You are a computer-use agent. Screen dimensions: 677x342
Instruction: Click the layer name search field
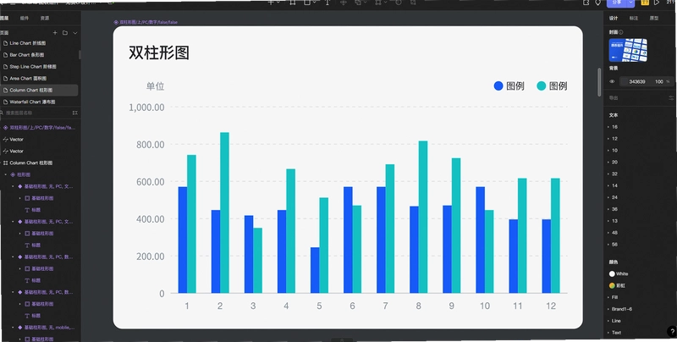pyautogui.click(x=36, y=113)
